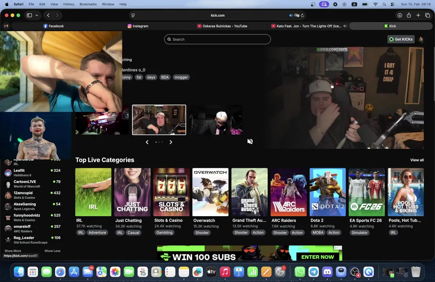435x282 pixels.
Task: Go back with Safari's back arrow
Action: coord(48,15)
